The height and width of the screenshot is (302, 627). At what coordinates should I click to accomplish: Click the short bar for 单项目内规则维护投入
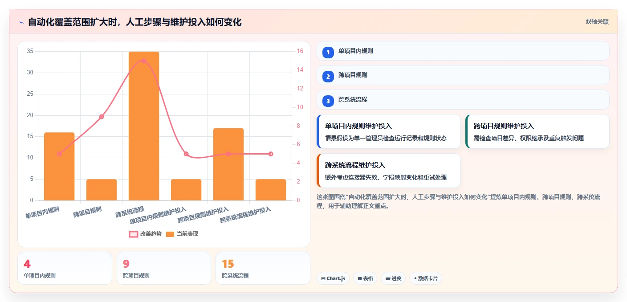[x=186, y=190]
